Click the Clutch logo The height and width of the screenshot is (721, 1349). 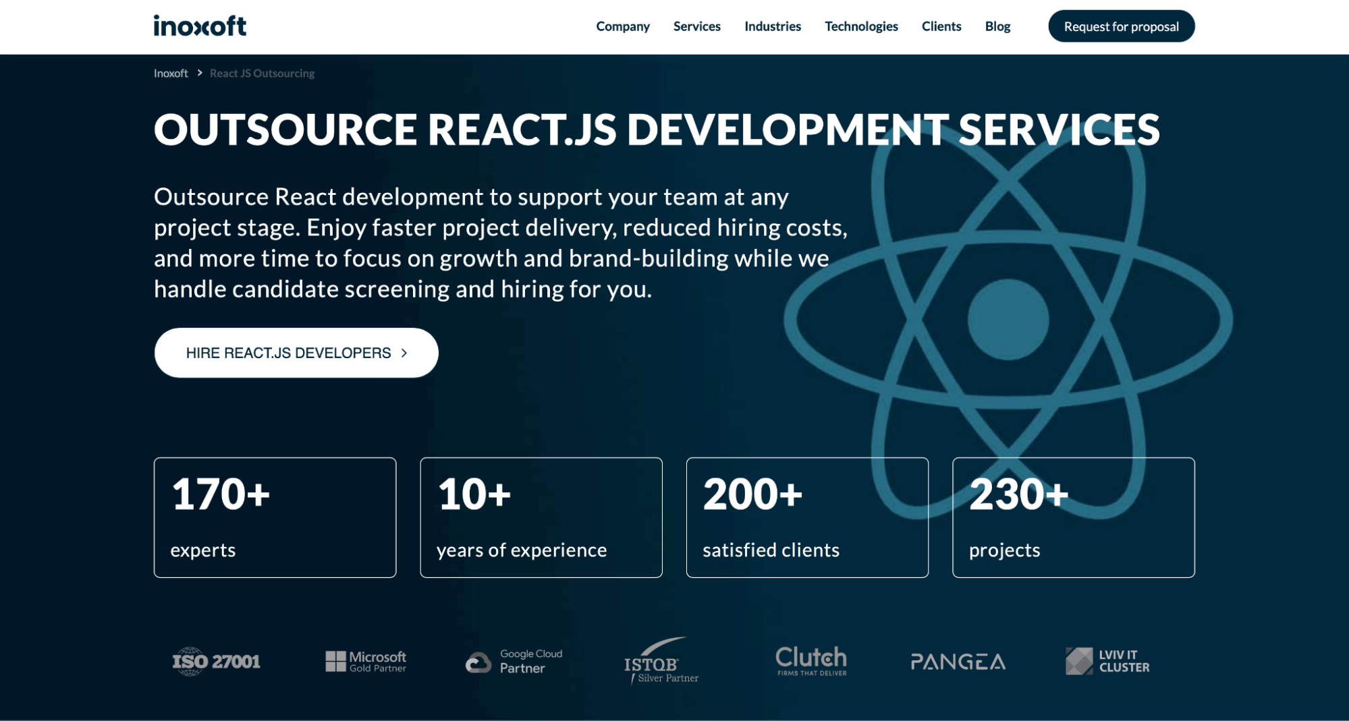[810, 661]
